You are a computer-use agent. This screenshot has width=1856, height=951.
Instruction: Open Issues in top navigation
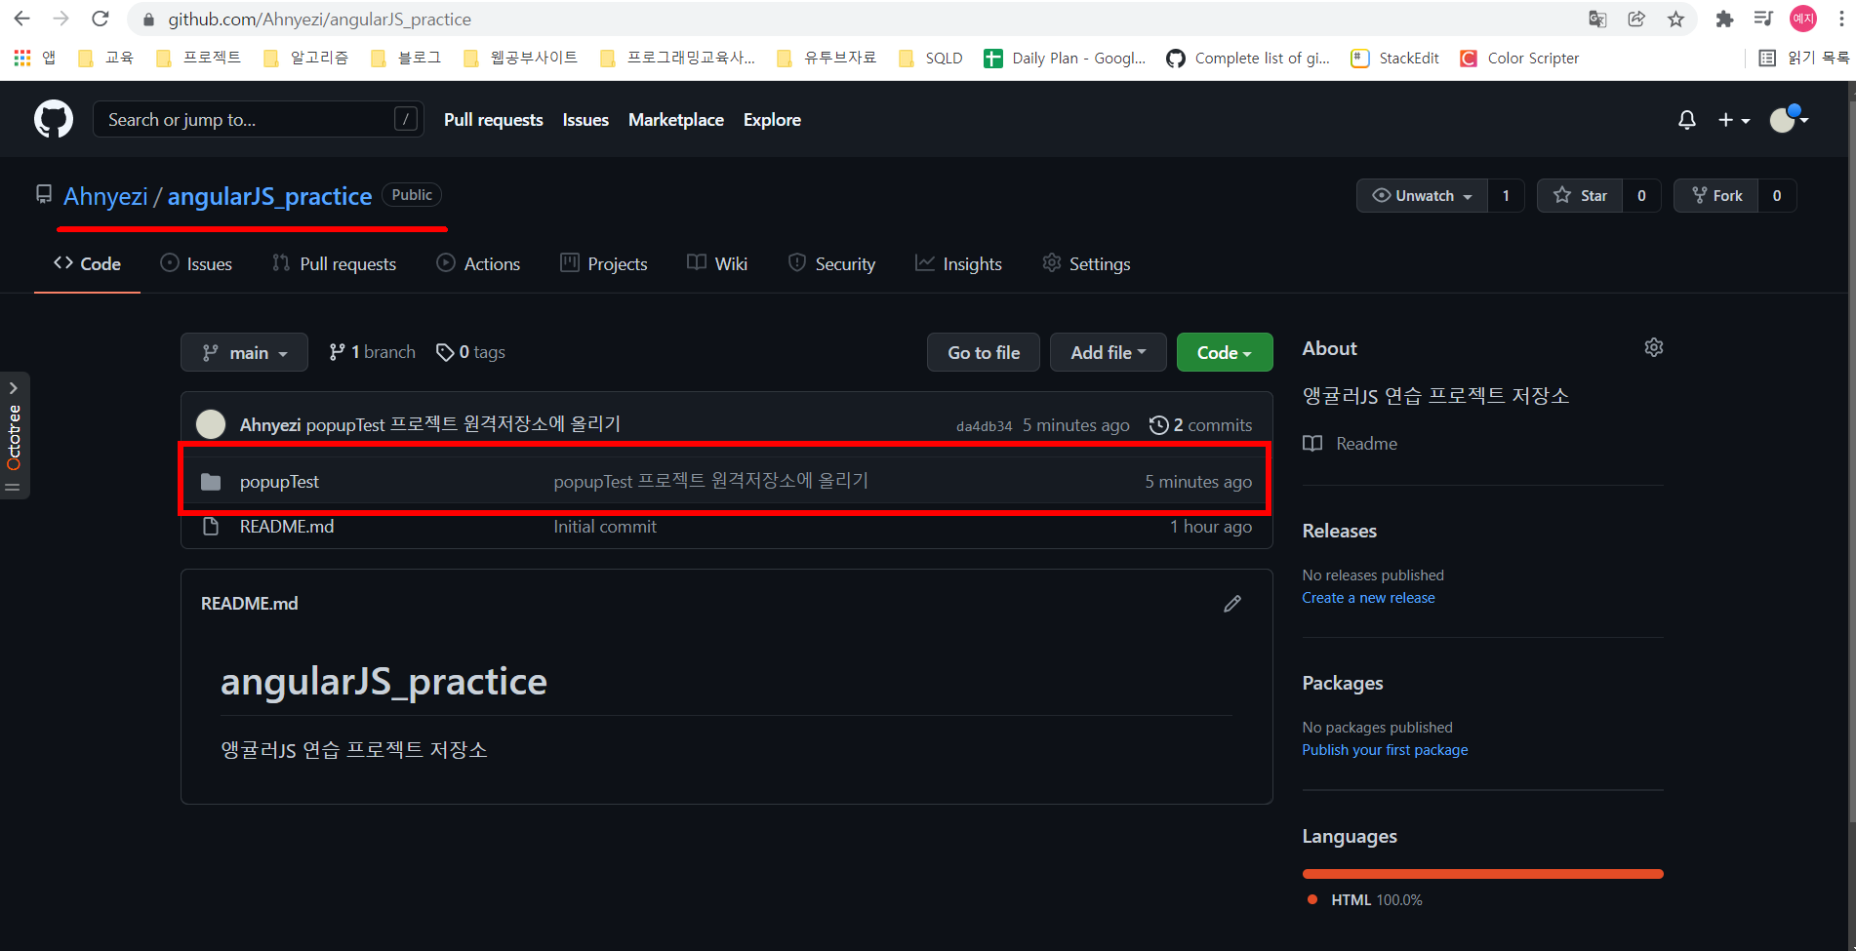(585, 120)
